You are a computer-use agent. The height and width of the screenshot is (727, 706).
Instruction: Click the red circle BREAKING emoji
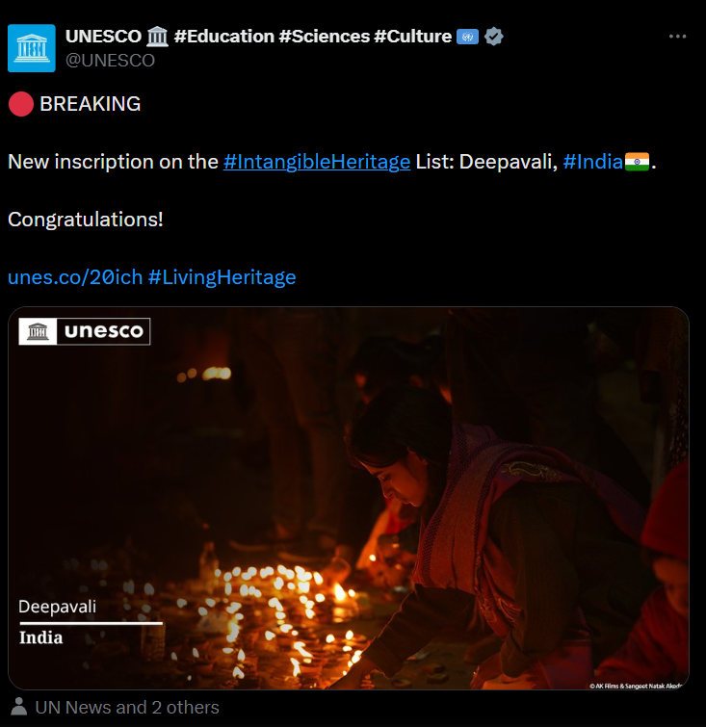20,104
